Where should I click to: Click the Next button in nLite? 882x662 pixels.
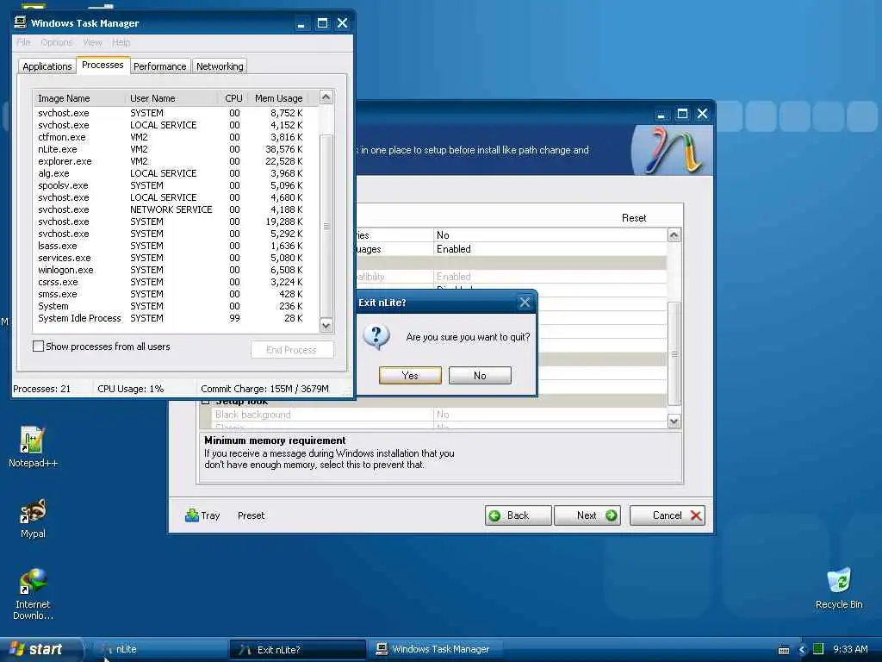(587, 515)
